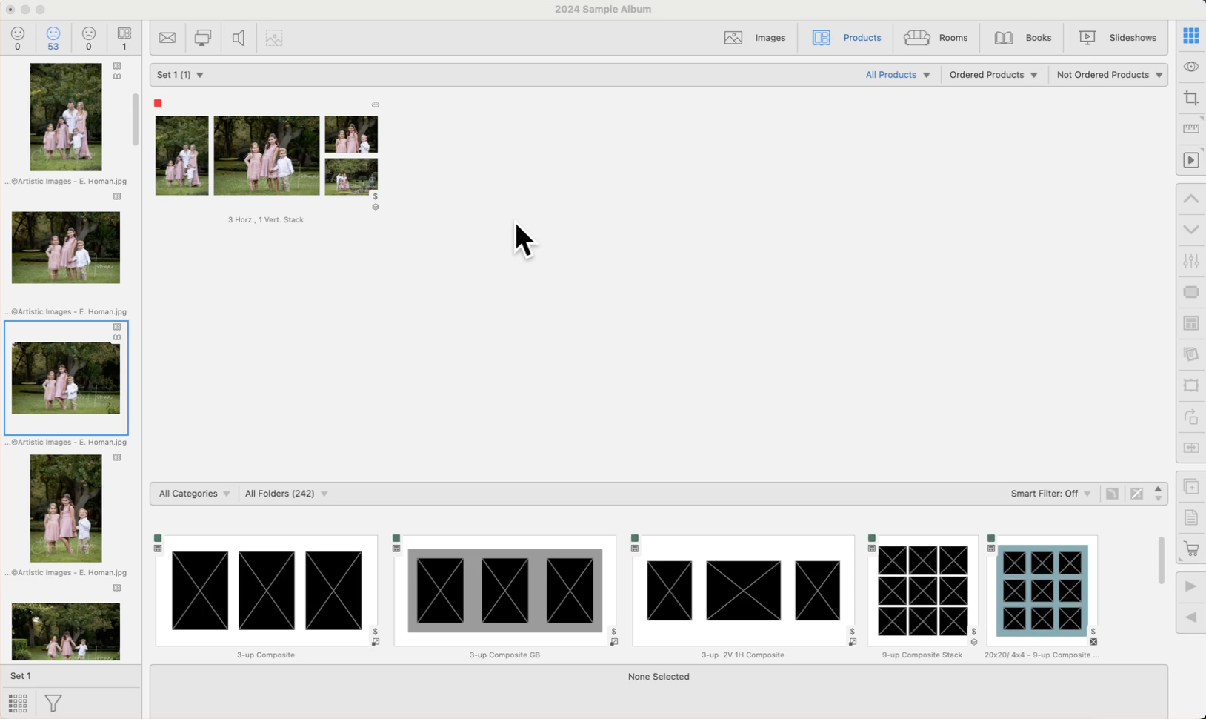Click the printer icon in toolbar
The height and width of the screenshot is (719, 1206).
[202, 38]
